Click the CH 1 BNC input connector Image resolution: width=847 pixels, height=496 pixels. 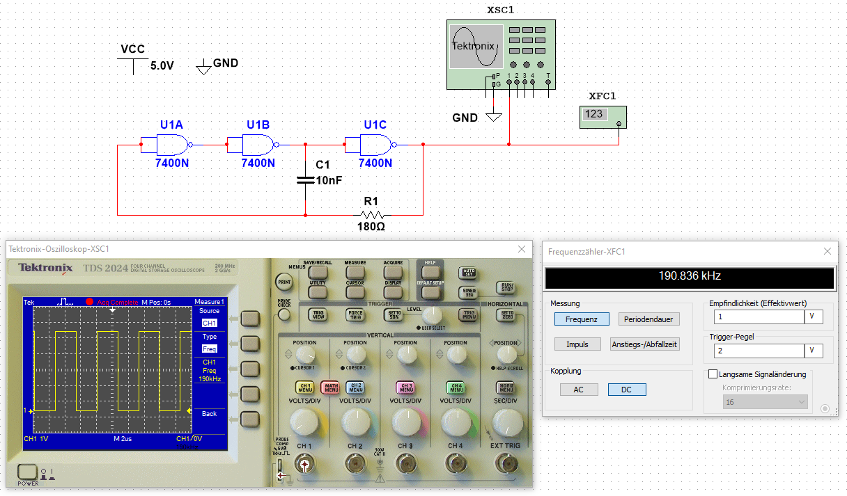pos(305,465)
